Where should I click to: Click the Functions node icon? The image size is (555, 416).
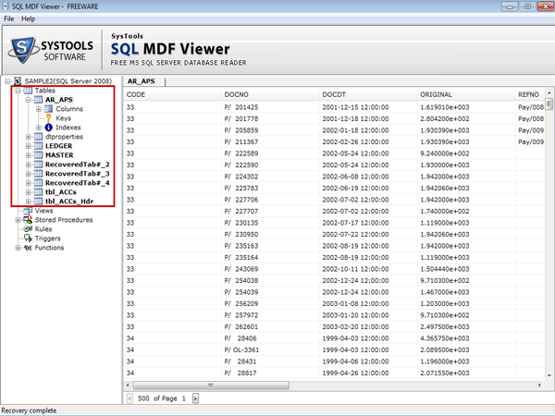[28, 248]
